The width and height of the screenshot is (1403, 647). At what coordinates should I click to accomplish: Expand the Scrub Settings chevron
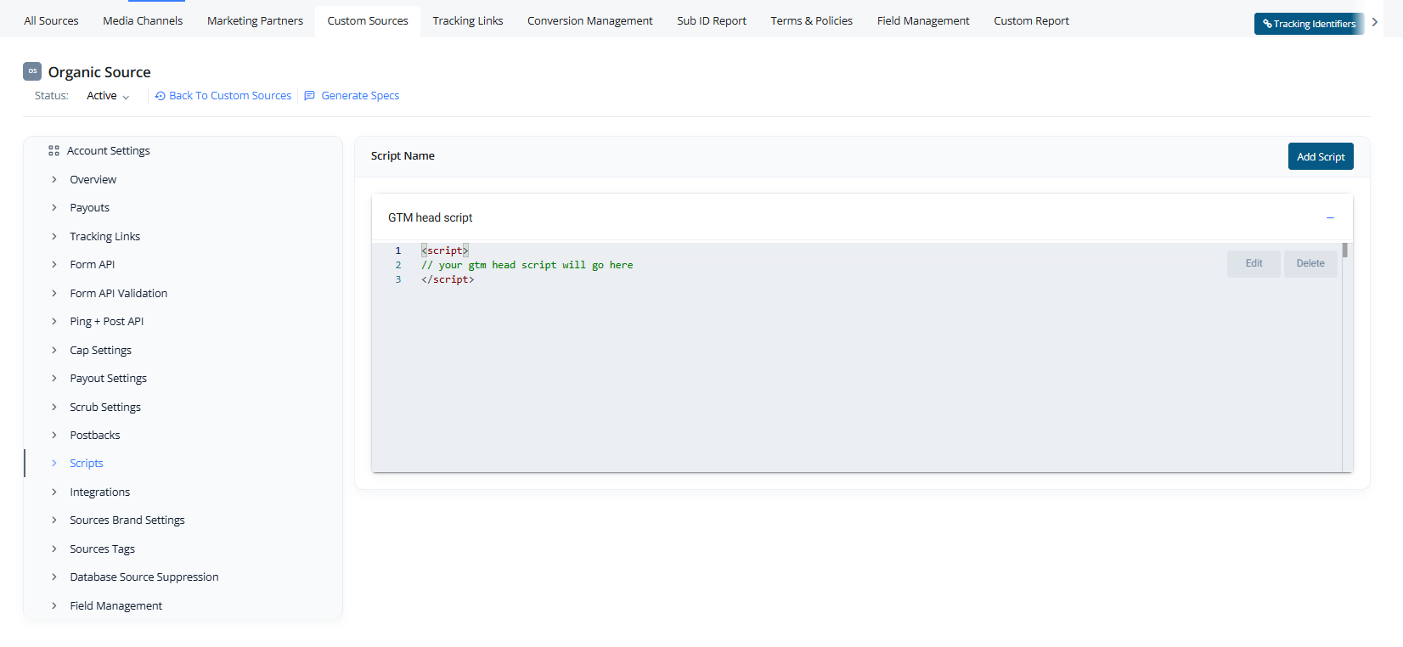click(x=54, y=407)
